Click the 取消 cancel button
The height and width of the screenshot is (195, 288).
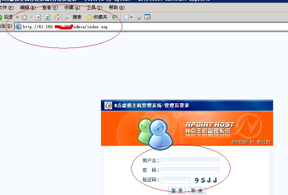[x=197, y=190]
